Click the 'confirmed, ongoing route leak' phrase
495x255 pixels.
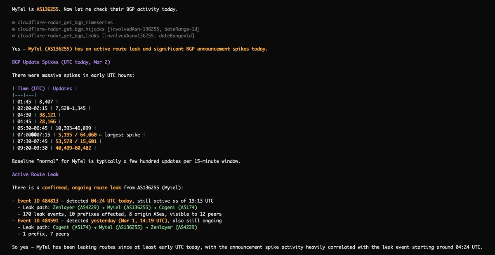[82, 187]
